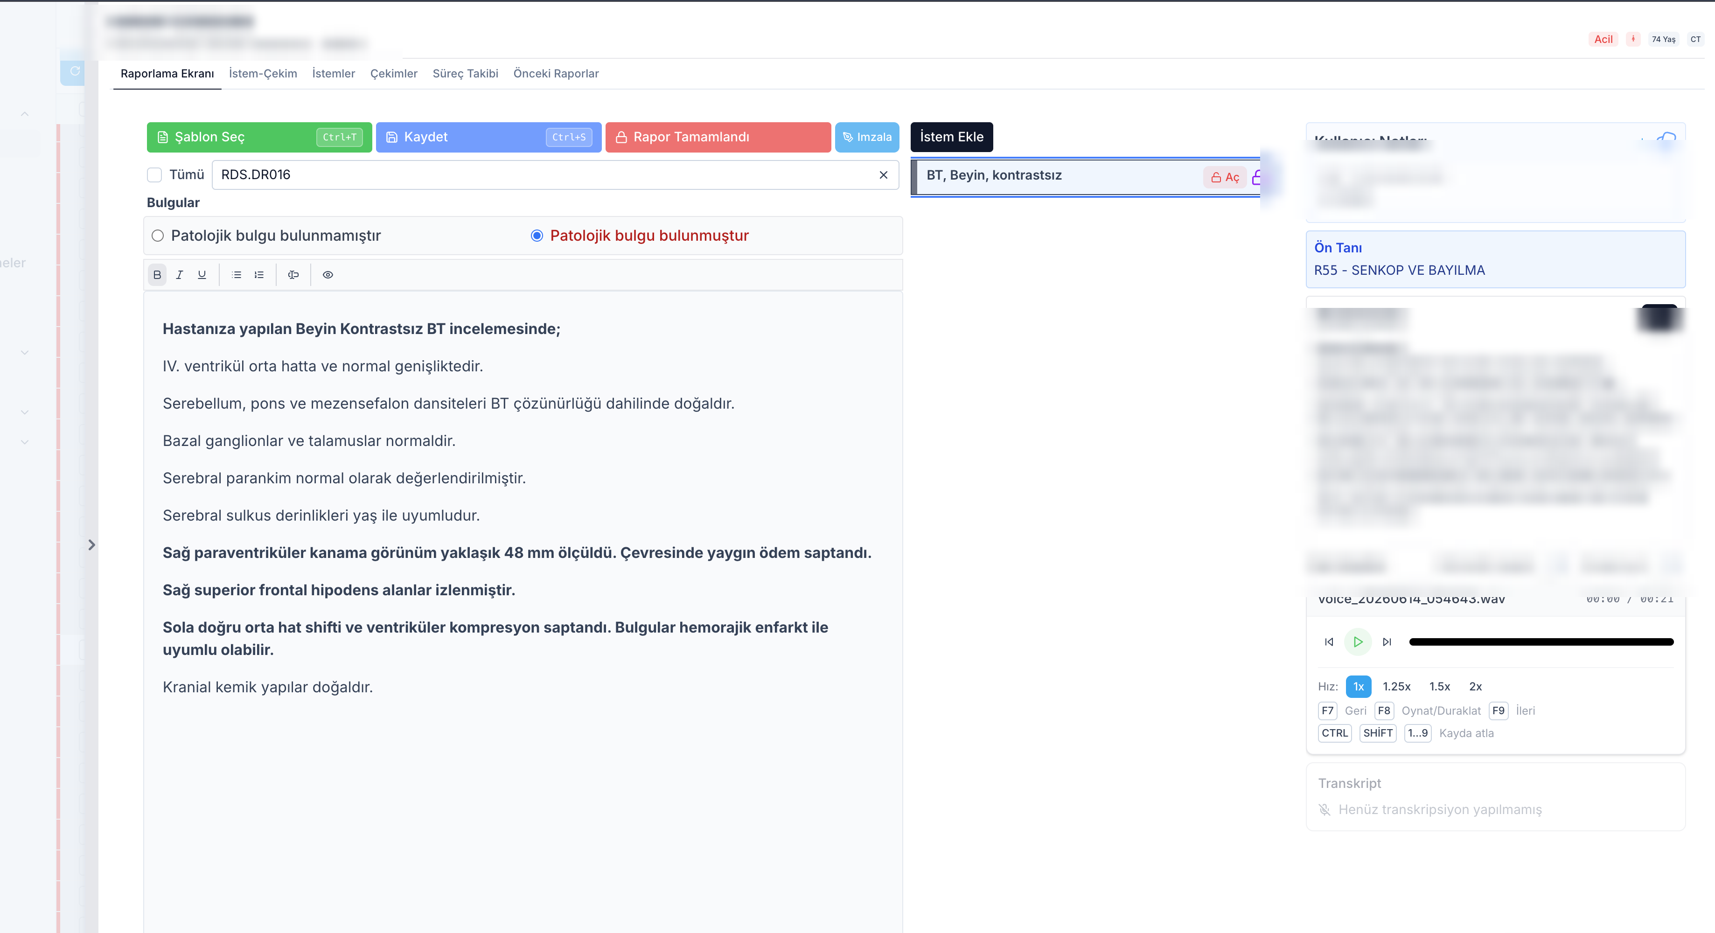1715x933 pixels.
Task: Set playback speed to 1x
Action: coord(1358,687)
